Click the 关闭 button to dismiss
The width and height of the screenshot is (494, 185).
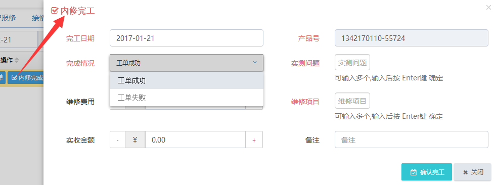473,172
